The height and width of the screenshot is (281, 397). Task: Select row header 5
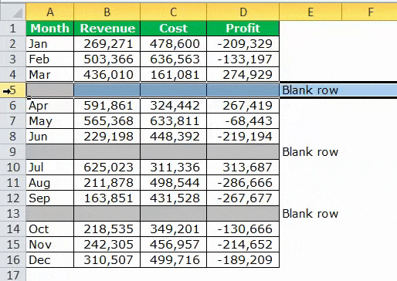click(x=13, y=90)
